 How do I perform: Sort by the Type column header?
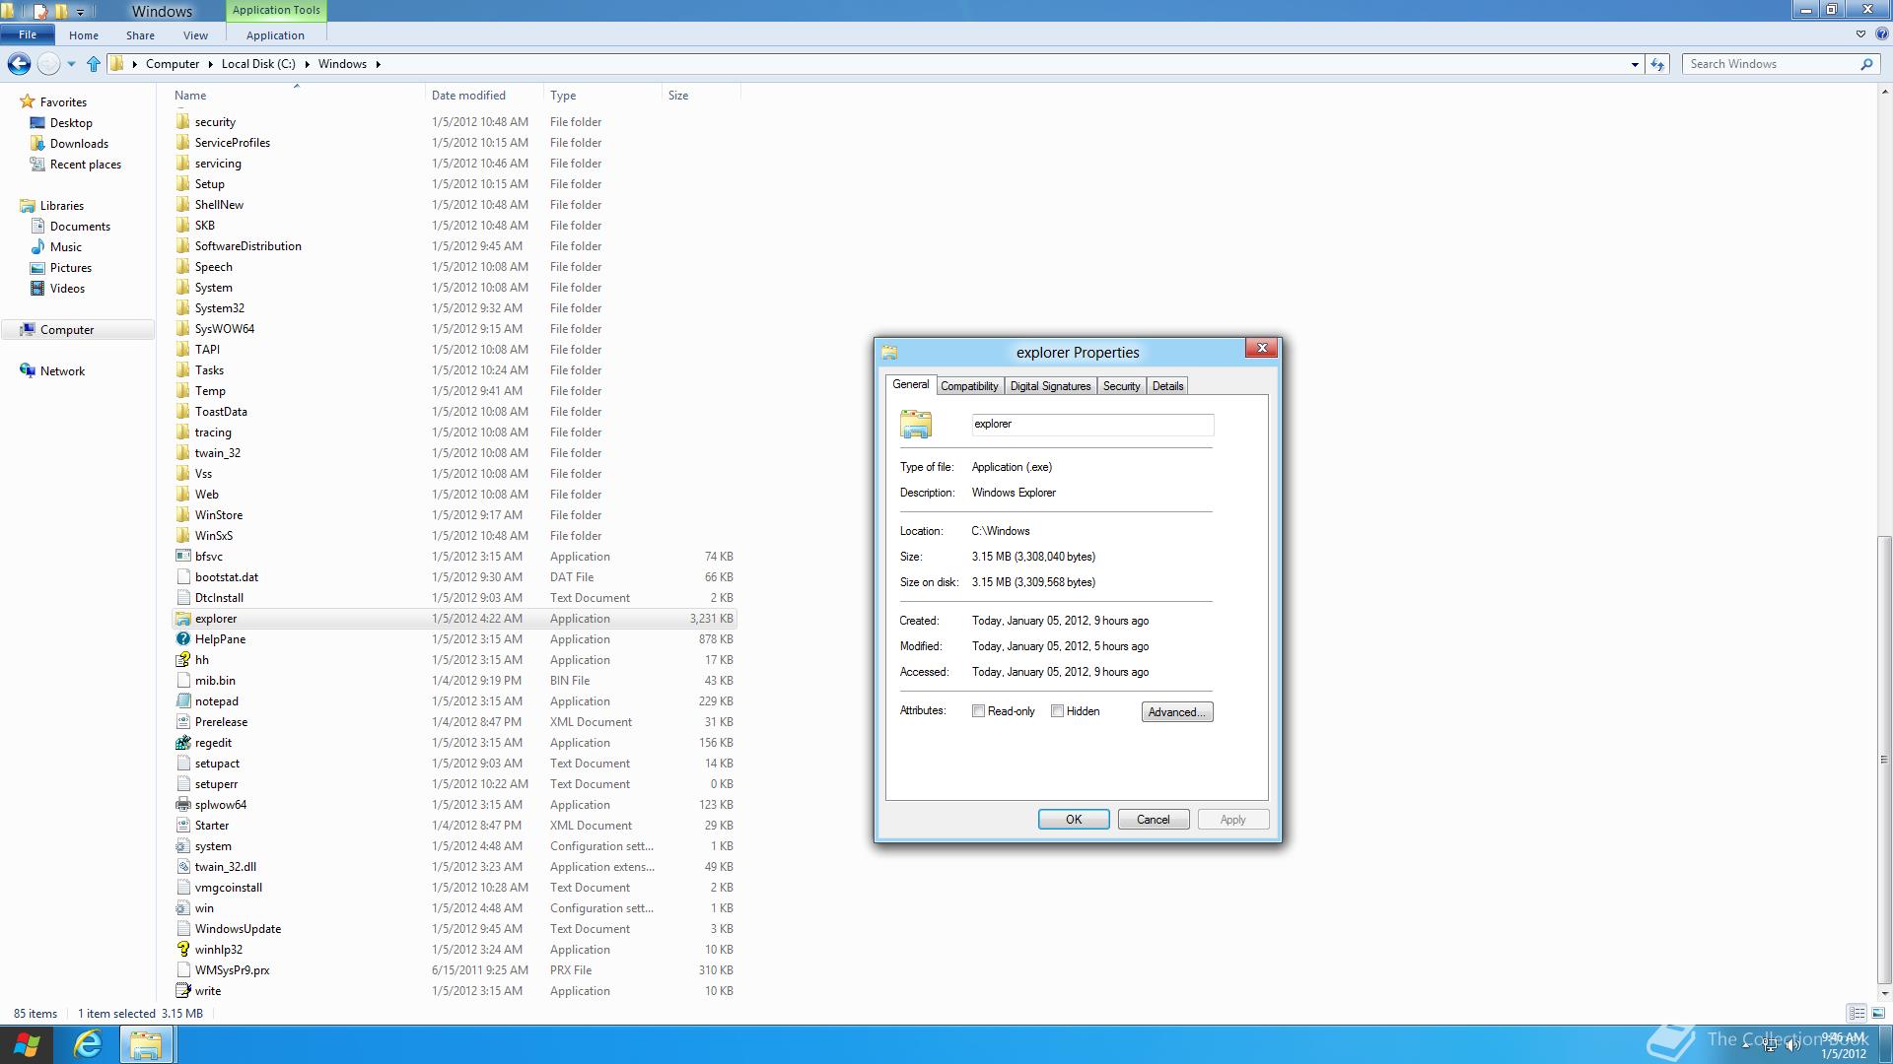(602, 96)
